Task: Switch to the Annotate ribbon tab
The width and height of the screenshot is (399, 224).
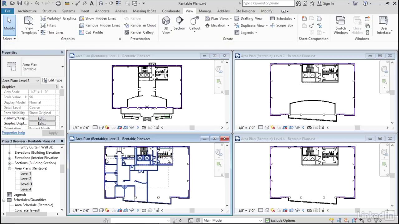Action: click(102, 11)
